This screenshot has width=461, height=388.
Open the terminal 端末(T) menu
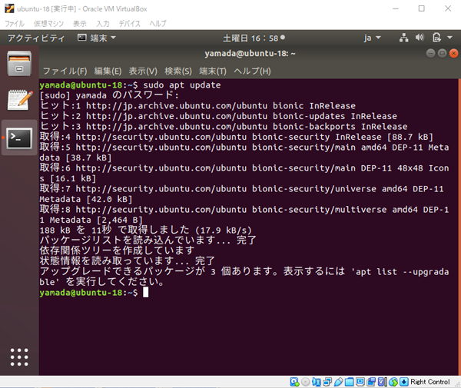(x=213, y=71)
